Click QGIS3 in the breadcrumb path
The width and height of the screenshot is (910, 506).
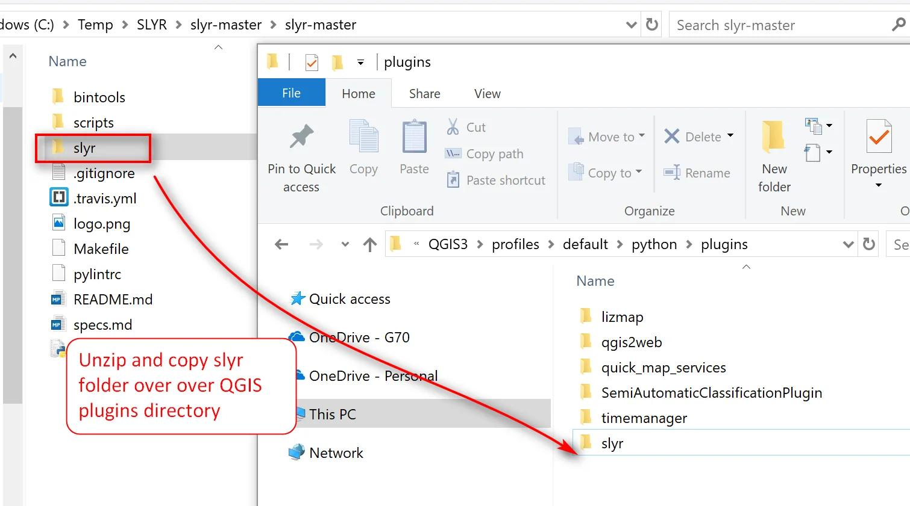pos(448,244)
